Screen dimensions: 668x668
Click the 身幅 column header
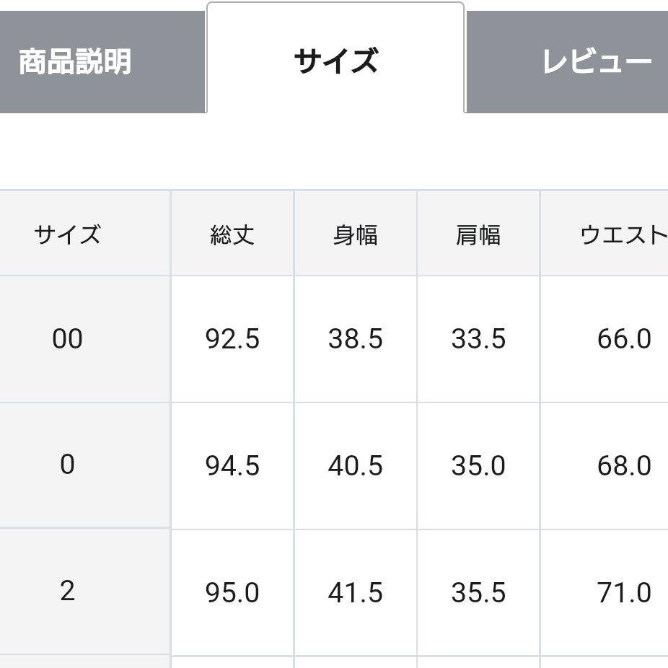[356, 234]
